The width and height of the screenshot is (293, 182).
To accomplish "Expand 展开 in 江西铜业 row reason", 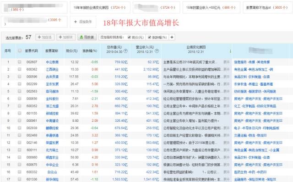I will click(227, 69).
